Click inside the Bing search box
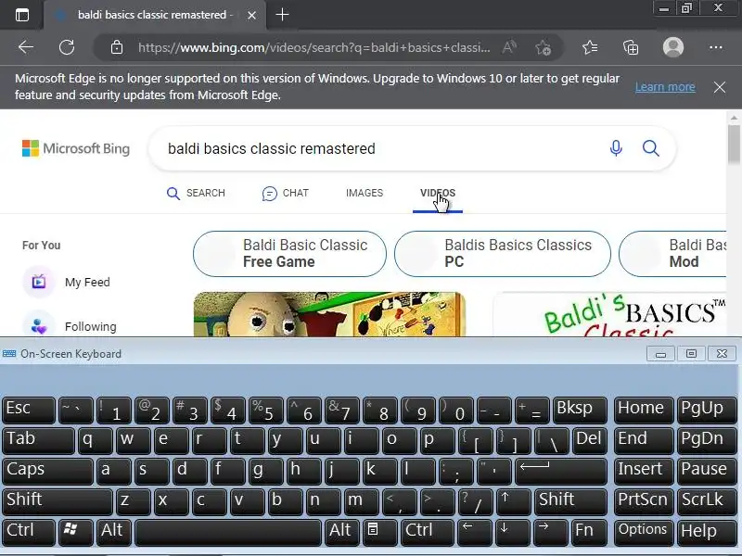Screen dimensions: 742x556 click(378, 148)
